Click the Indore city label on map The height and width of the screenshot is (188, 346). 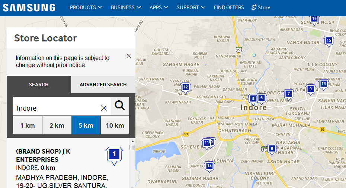coord(253,108)
